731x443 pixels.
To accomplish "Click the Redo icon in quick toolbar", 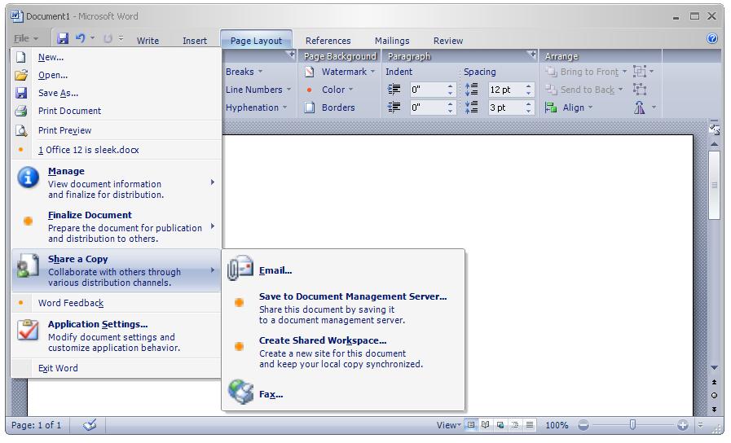I will pyautogui.click(x=108, y=38).
